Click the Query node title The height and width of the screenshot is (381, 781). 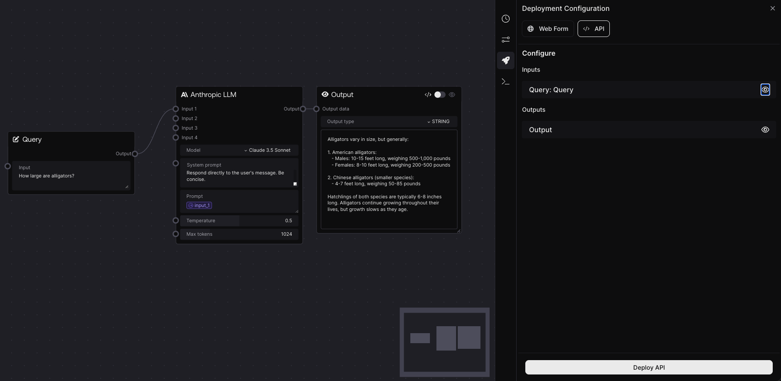(x=32, y=139)
